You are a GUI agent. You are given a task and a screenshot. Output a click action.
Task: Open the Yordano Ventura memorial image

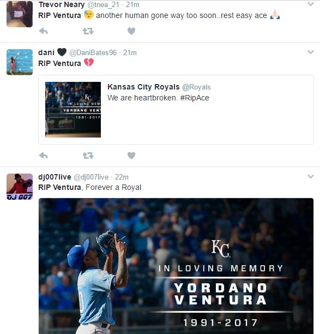tap(176, 266)
